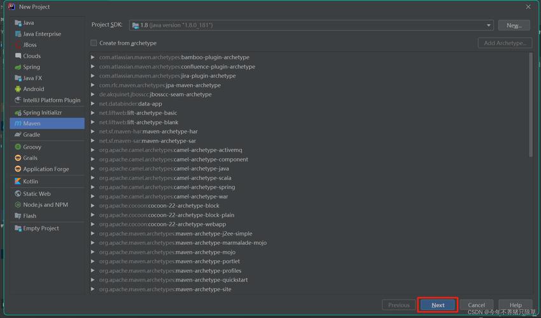Expand jira-plugin-archetype entry

(92, 76)
